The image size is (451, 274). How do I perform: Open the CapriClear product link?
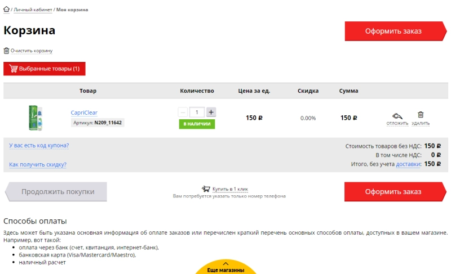click(x=84, y=113)
